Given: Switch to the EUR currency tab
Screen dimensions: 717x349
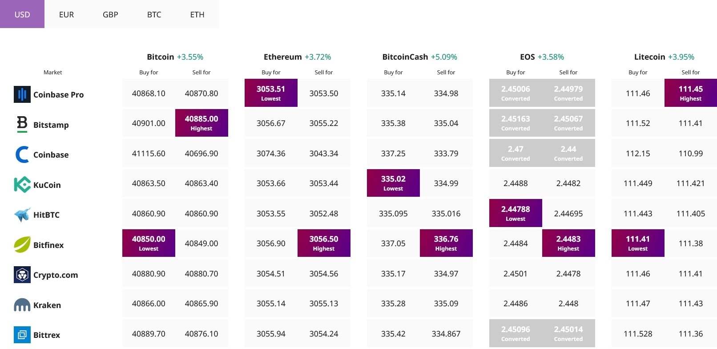Looking at the screenshot, I should click(x=66, y=14).
